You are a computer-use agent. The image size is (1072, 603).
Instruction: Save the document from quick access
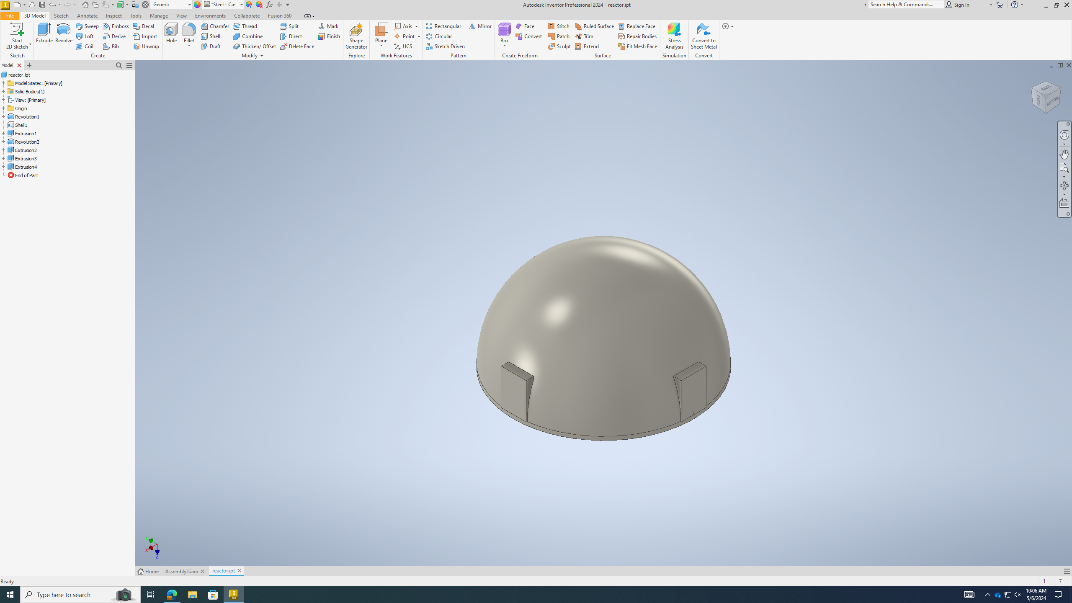coord(42,5)
